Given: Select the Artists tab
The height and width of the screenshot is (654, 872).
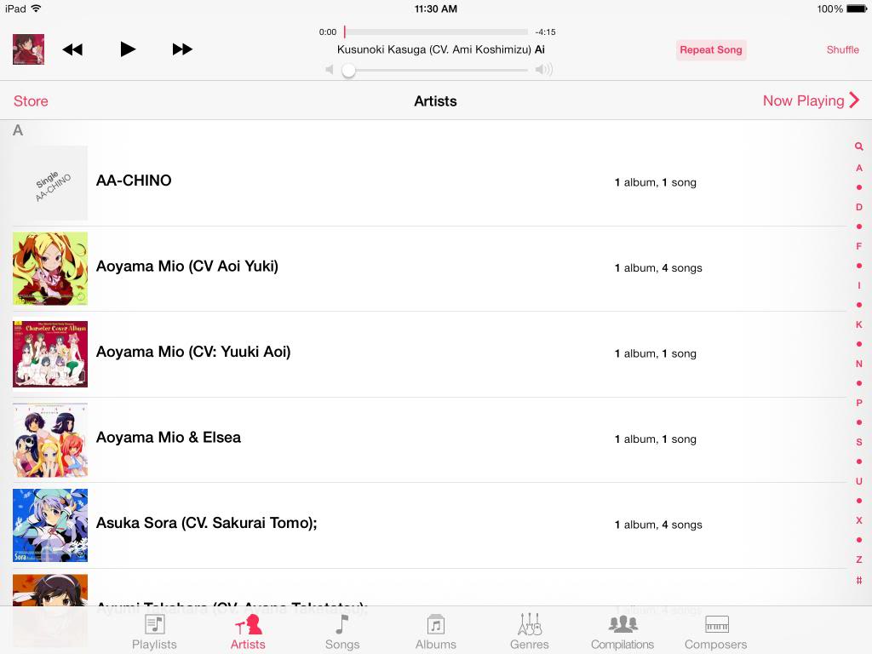Looking at the screenshot, I should tap(248, 633).
